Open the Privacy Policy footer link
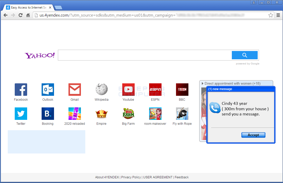This screenshot has width=283, height=183. [131, 177]
